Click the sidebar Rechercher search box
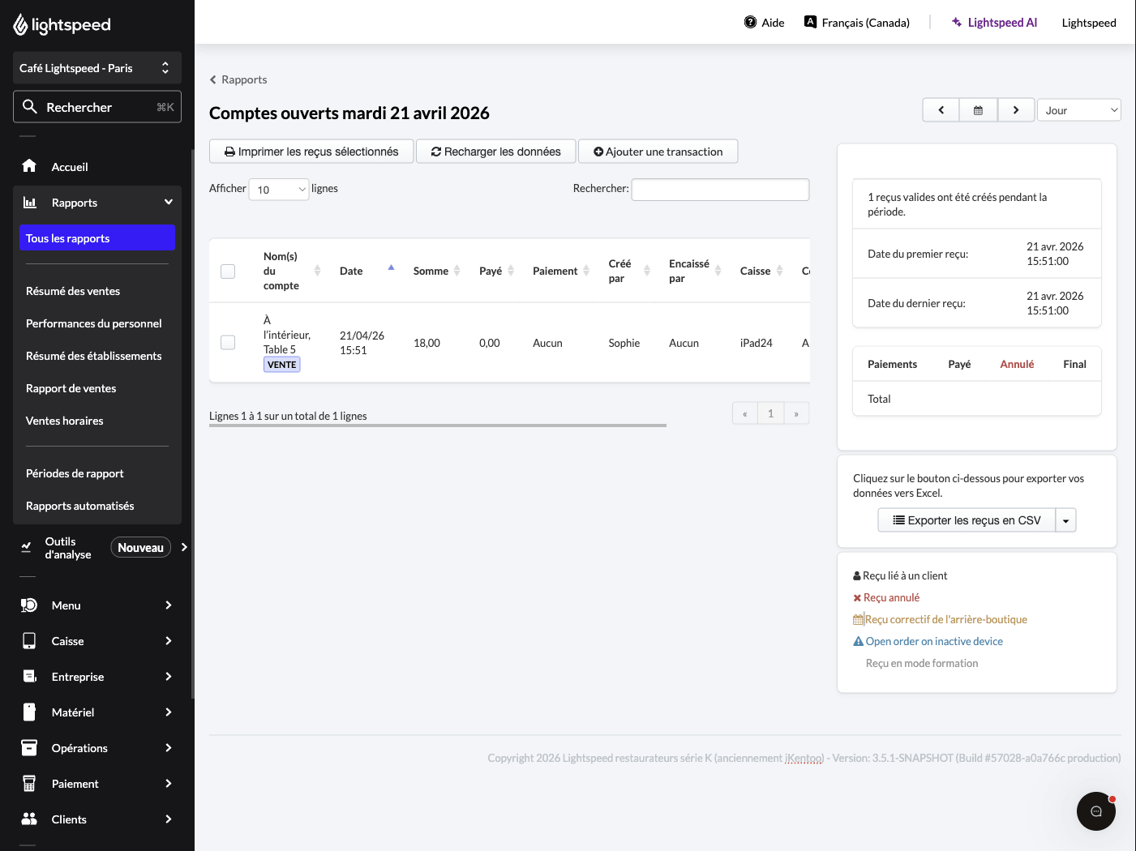The width and height of the screenshot is (1136, 851). 97,107
